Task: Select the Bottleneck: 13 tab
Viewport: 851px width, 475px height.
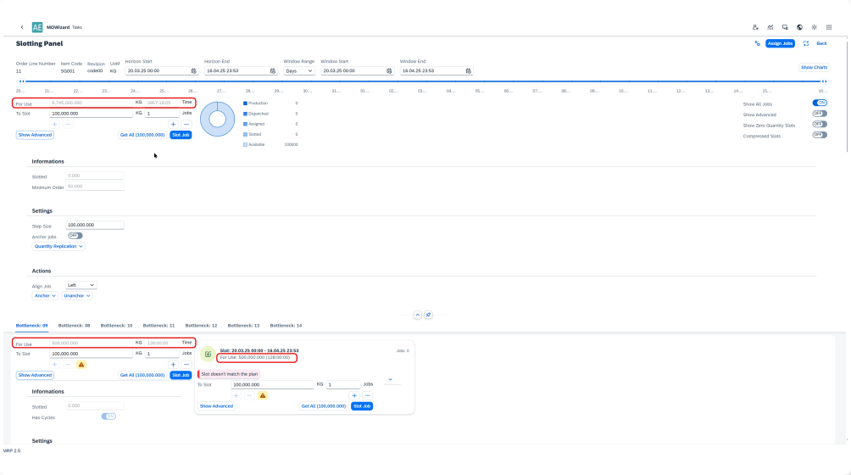Action: point(243,325)
